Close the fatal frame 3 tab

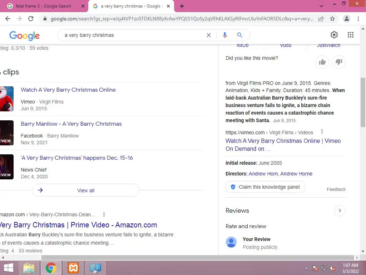(83, 6)
